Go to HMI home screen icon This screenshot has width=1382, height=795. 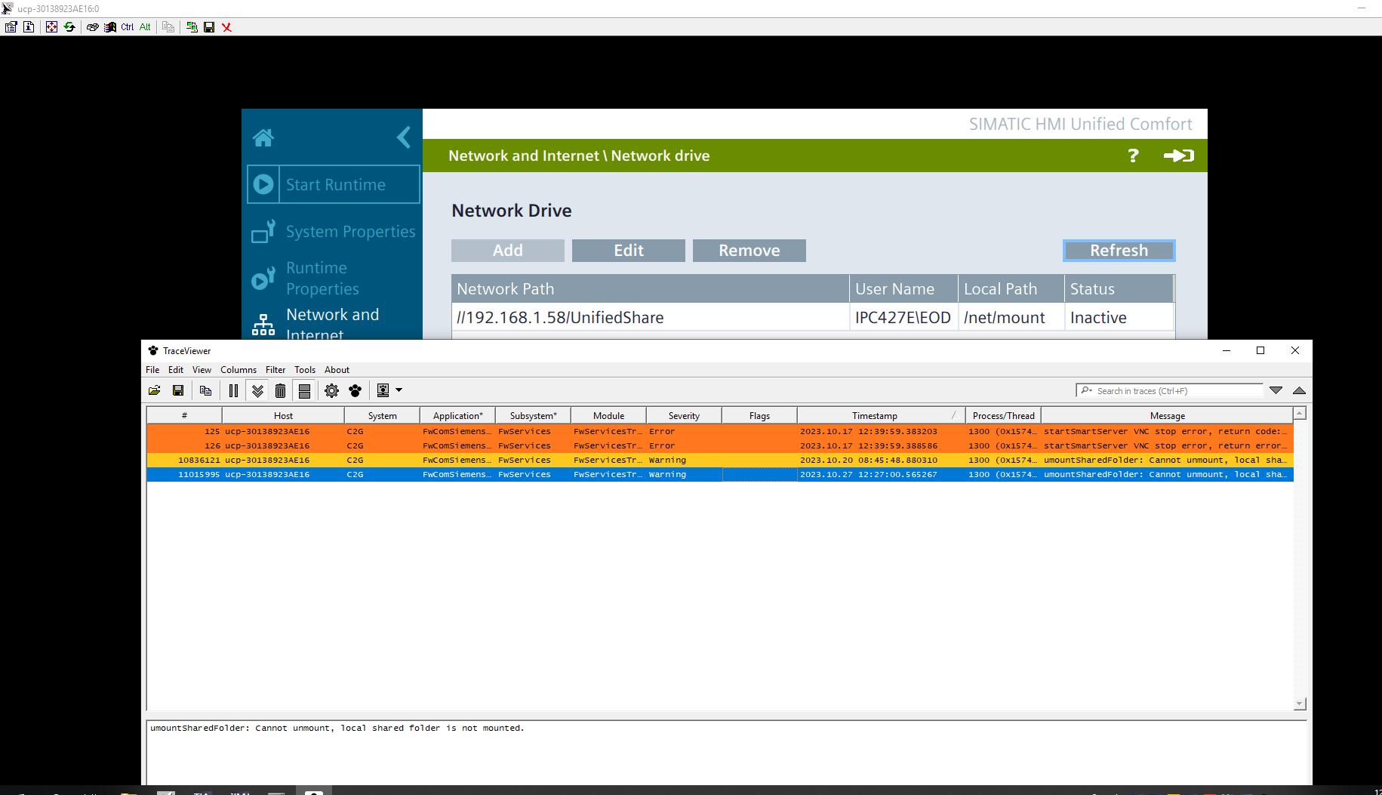coord(263,137)
